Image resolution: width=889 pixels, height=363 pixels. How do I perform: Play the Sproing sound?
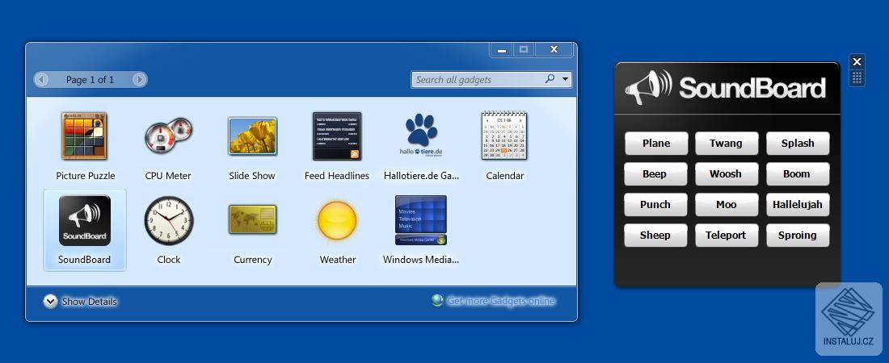(x=798, y=235)
